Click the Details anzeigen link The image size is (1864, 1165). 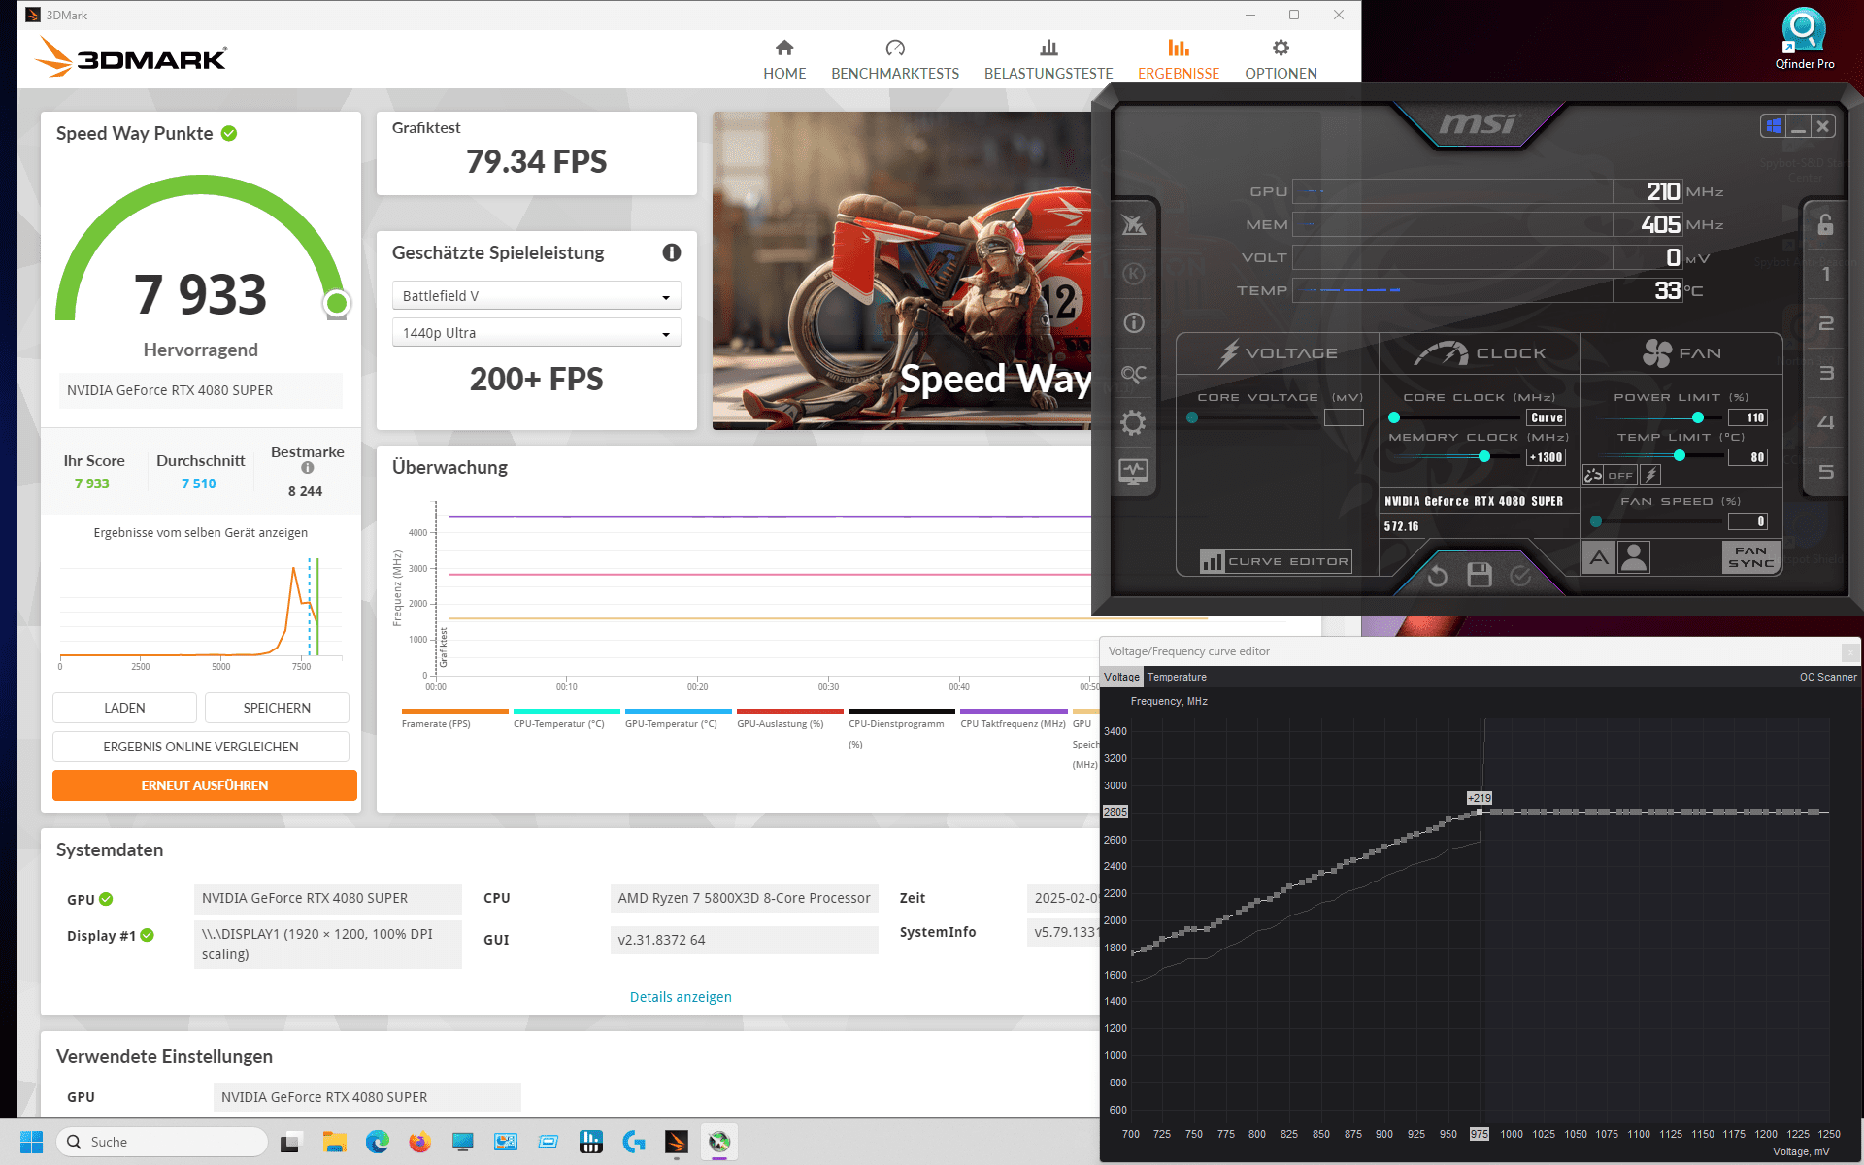coord(681,997)
